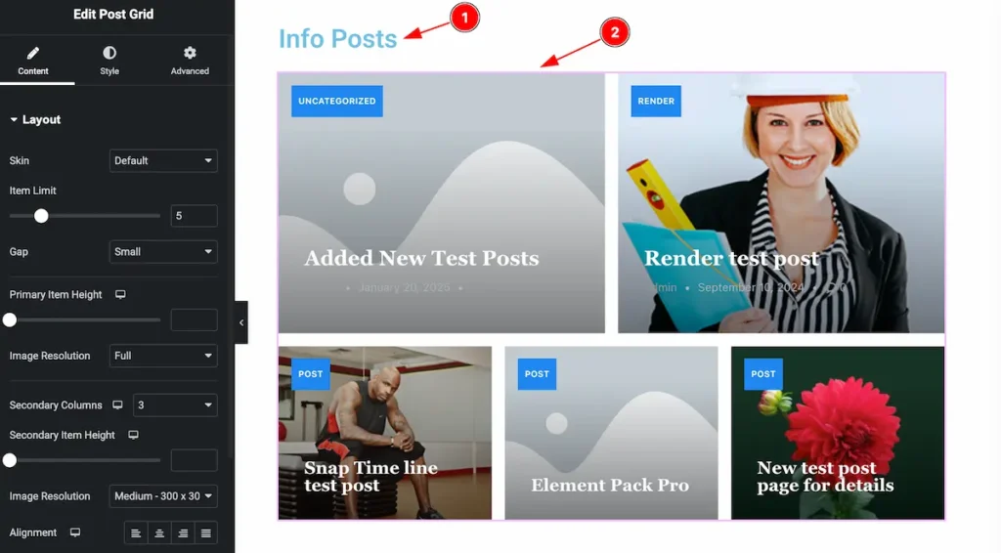Collapse the editor panel with the arrow handle
Screen dimensions: 1001x553
coord(241,322)
